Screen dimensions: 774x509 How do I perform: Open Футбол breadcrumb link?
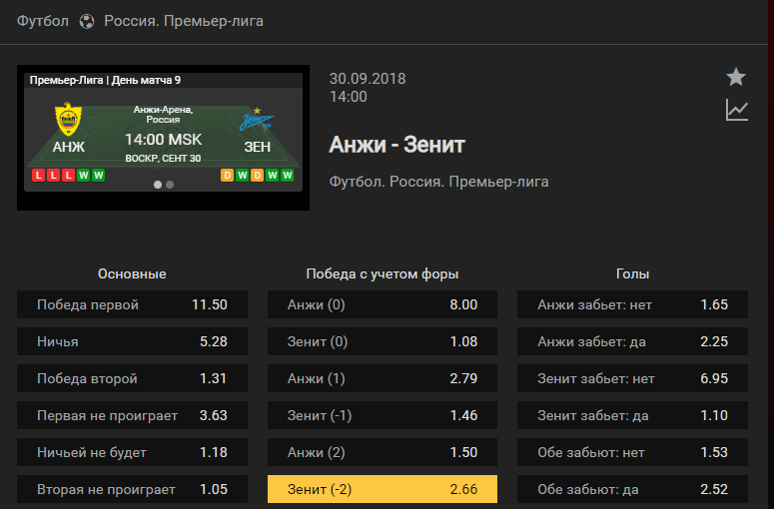pyautogui.click(x=43, y=21)
